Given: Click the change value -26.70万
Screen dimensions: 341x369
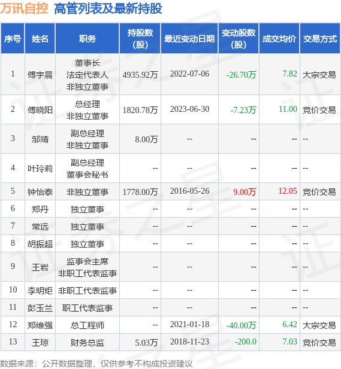Looking at the screenshot, I should [x=241, y=75].
